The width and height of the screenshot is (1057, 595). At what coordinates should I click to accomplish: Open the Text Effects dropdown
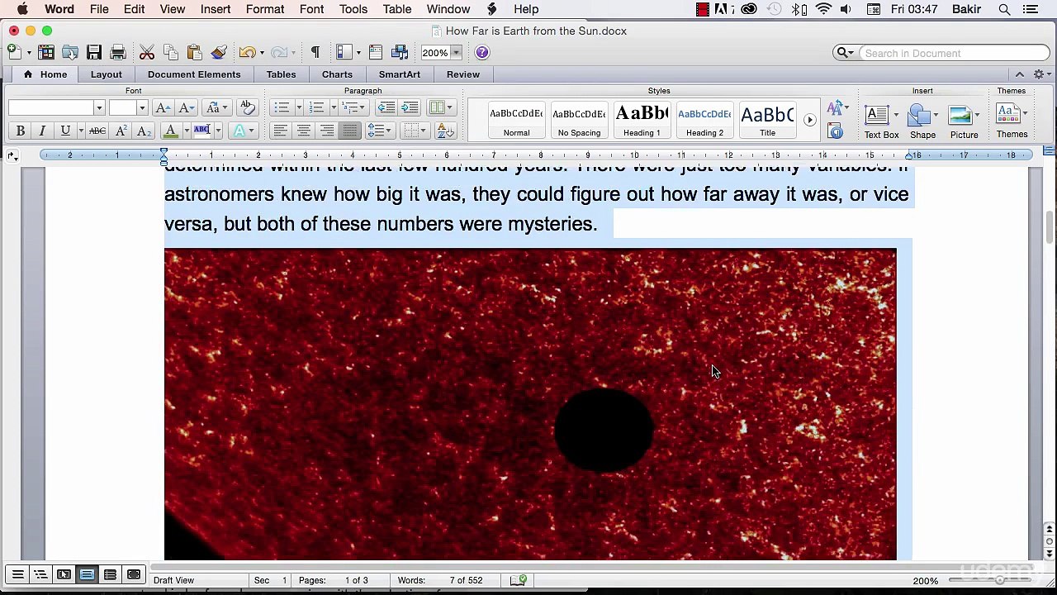pos(244,131)
